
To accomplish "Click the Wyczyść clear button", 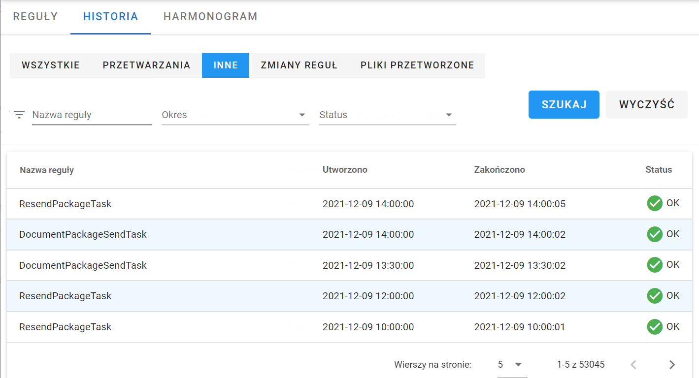I will click(647, 104).
